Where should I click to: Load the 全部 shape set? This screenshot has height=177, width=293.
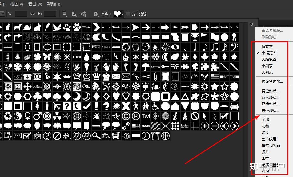pos(265,120)
